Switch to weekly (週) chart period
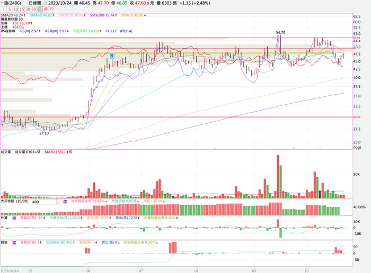The height and width of the screenshot is (273, 371). [46, 10]
